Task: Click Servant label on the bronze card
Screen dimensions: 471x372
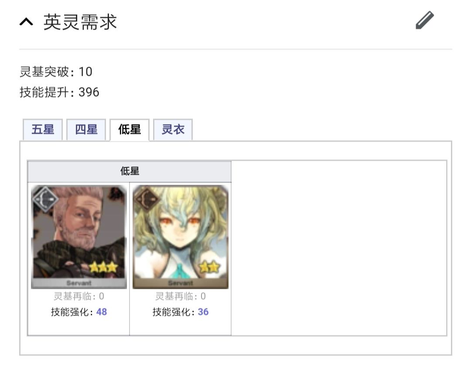Action: click(x=181, y=283)
